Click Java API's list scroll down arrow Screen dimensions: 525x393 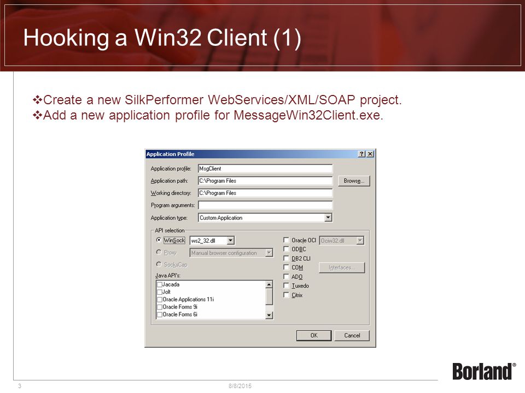269,315
